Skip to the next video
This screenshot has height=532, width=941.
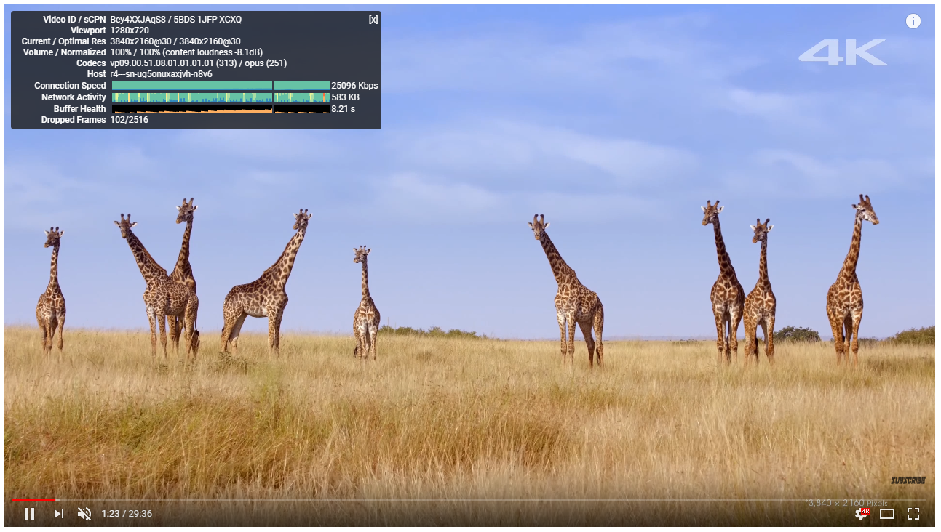[58, 514]
